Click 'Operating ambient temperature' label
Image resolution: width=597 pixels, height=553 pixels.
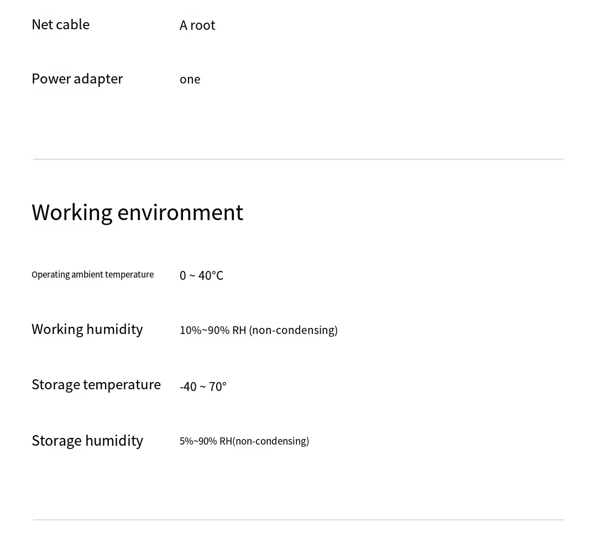click(x=92, y=275)
